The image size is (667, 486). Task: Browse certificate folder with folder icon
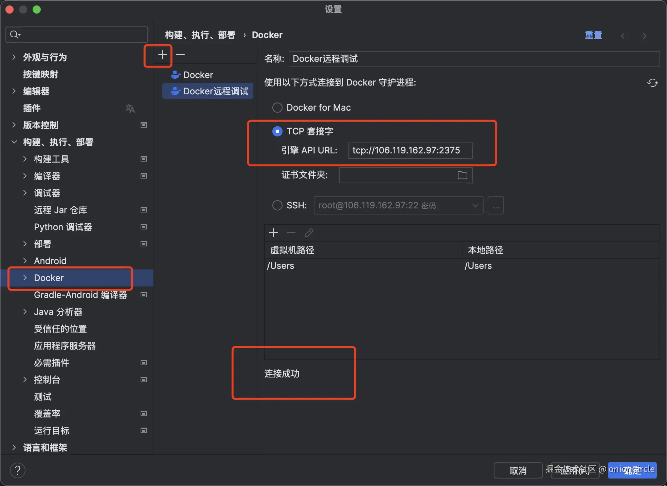click(x=462, y=175)
